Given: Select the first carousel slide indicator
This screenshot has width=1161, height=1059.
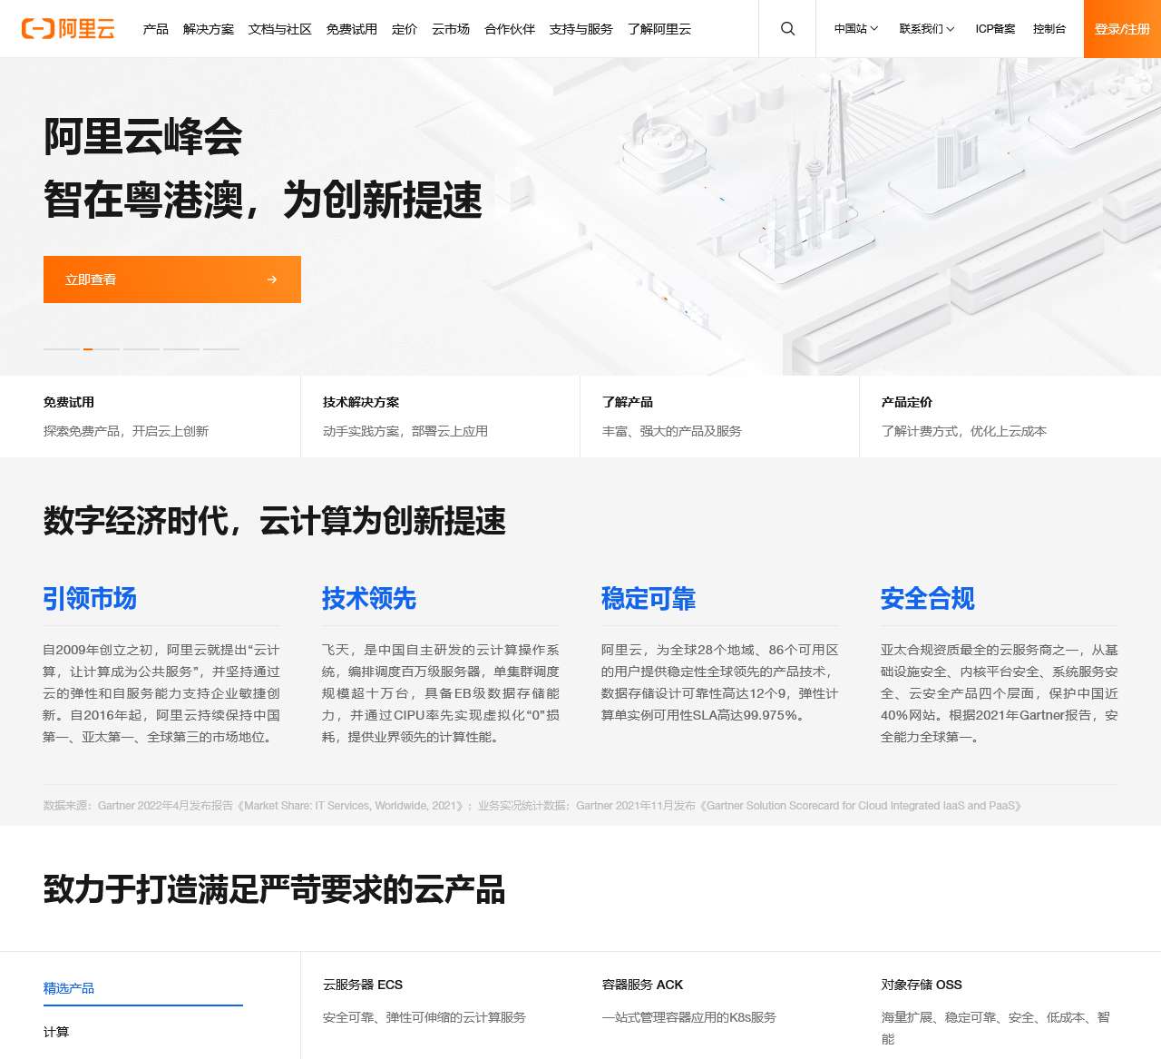Looking at the screenshot, I should pyautogui.click(x=62, y=348).
